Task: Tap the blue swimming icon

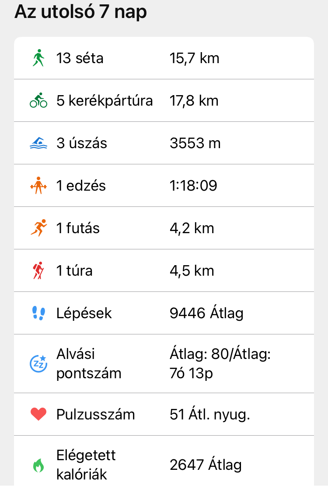Action: point(38,143)
